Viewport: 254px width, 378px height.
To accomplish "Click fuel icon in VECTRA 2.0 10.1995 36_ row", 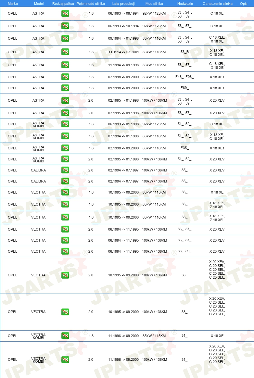I will coord(65,275).
